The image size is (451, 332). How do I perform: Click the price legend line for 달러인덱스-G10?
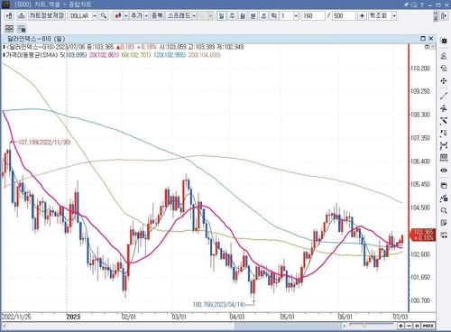[124, 47]
